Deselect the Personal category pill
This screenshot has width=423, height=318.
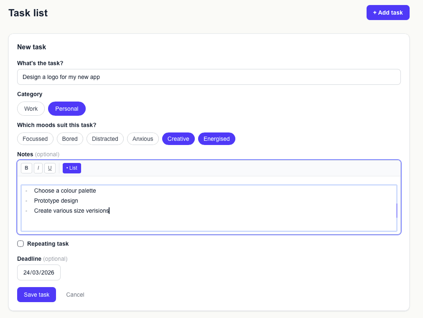(67, 109)
